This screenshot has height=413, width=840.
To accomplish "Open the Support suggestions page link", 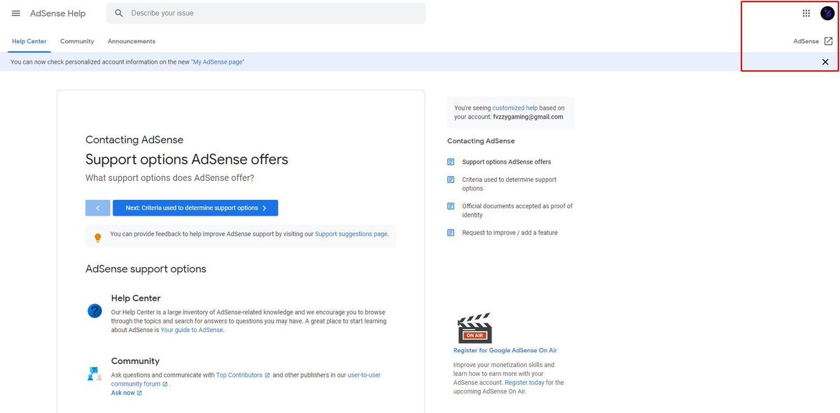I will pos(351,234).
